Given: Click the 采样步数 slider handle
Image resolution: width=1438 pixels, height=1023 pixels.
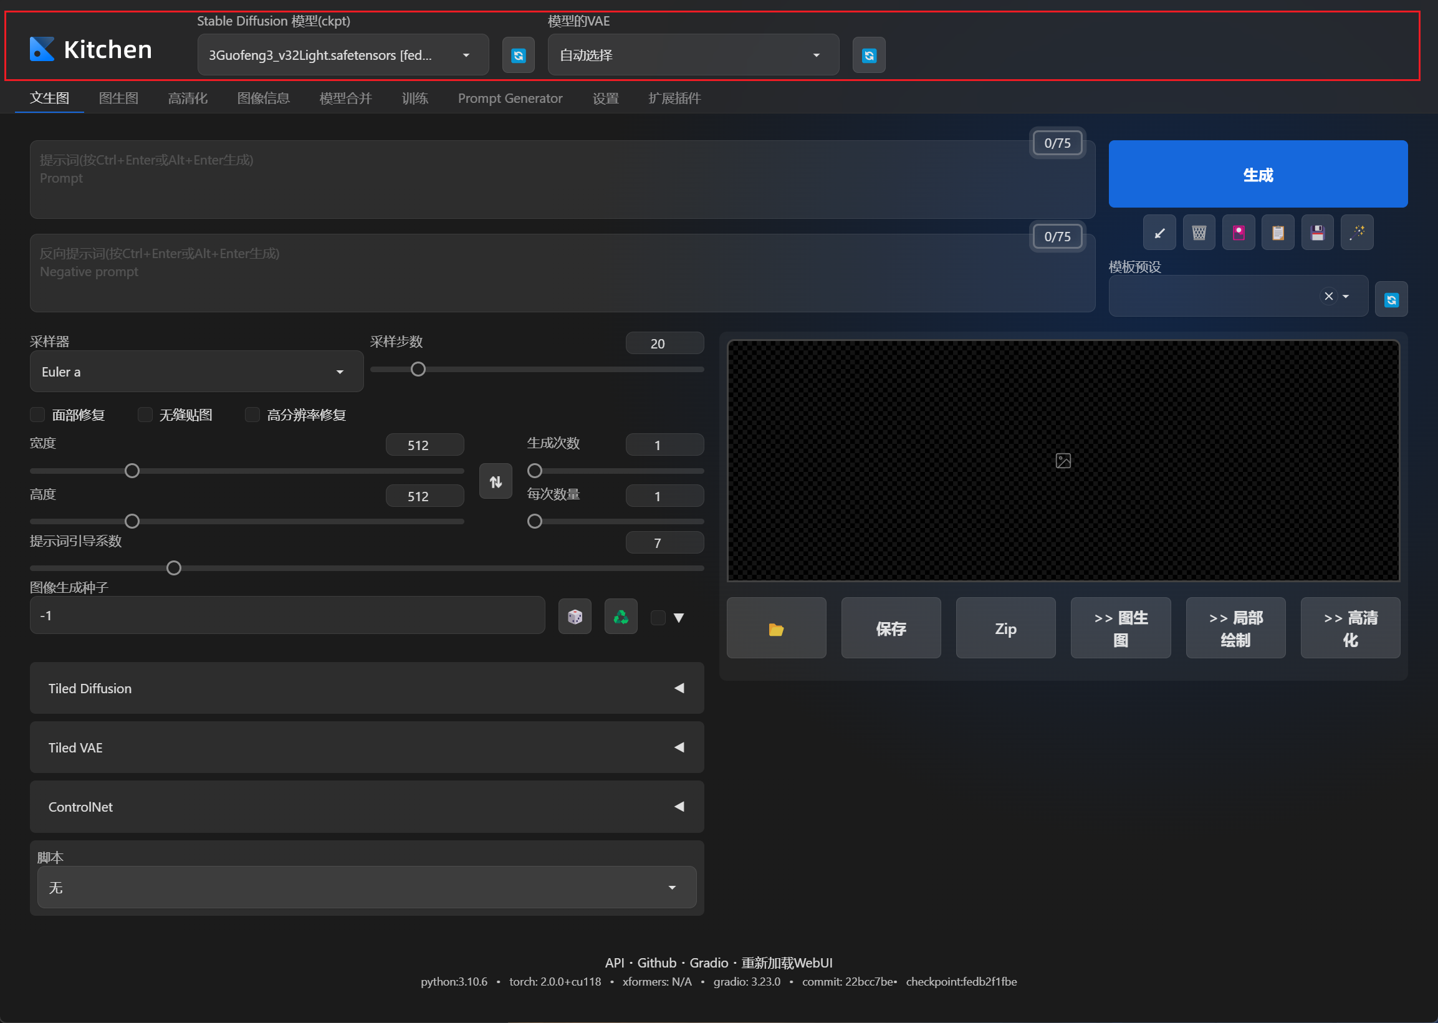Looking at the screenshot, I should pyautogui.click(x=418, y=370).
